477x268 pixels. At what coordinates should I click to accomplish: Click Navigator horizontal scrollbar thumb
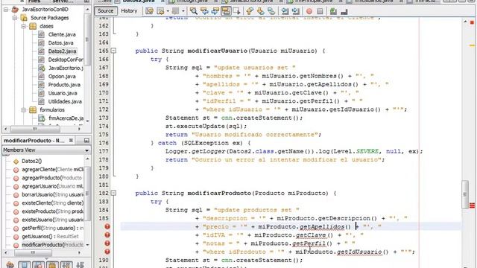(x=33, y=252)
